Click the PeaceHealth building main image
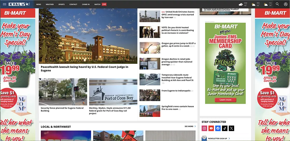The width and height of the screenshot is (290, 141). (88, 36)
